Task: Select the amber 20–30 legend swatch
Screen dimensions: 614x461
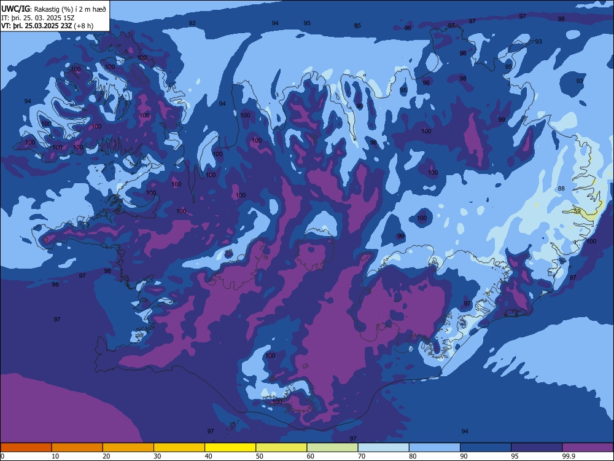Action: 128,447
